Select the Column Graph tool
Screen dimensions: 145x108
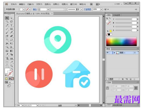pyautogui.click(x=11, y=58)
